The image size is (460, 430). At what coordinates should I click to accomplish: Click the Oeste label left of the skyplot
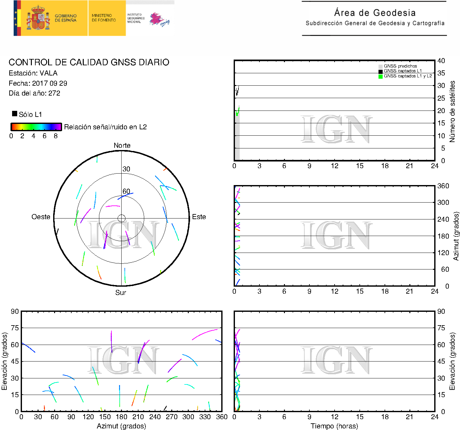point(41,217)
